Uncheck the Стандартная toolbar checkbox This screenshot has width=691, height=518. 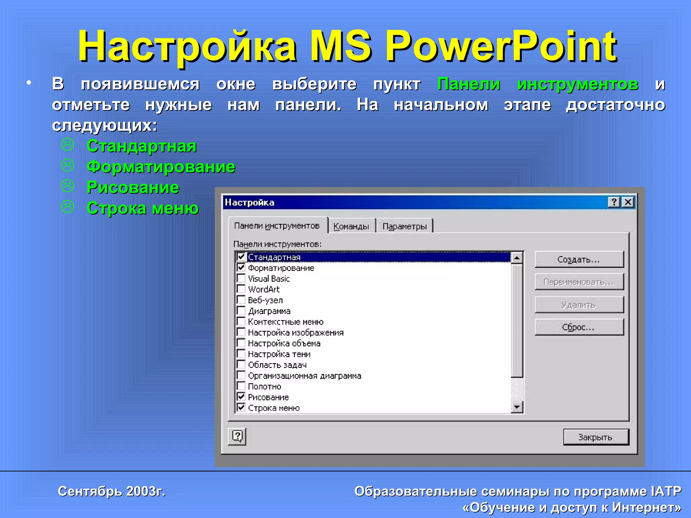point(241,257)
